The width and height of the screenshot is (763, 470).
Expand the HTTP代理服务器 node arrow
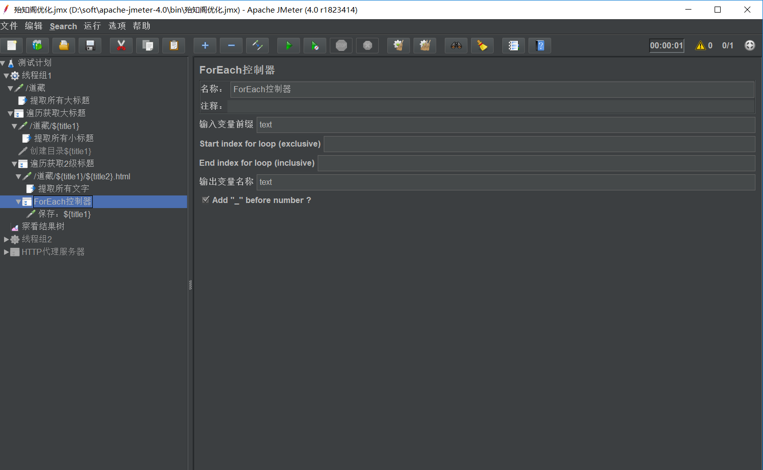(x=6, y=252)
